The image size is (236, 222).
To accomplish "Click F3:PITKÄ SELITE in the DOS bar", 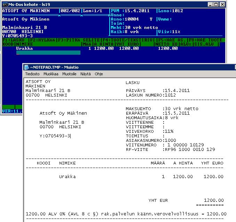I will pos(79,40).
